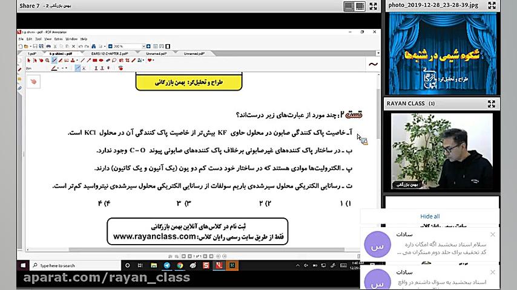Undo the last action
This screenshot has height=290, width=517.
(x=81, y=47)
